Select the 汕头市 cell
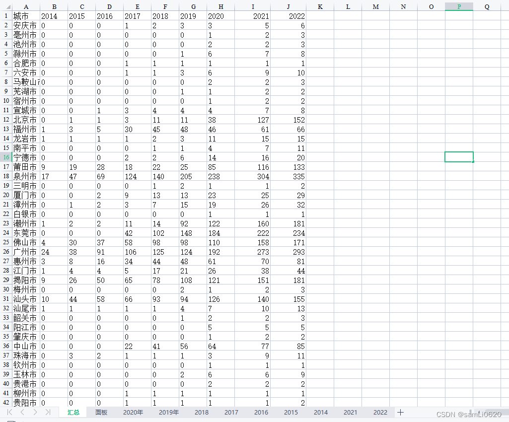 26,299
